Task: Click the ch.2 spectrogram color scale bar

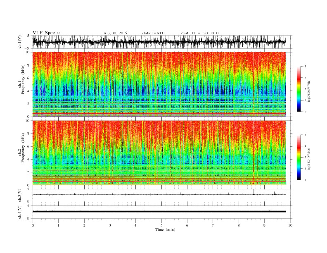Action: click(x=299, y=158)
